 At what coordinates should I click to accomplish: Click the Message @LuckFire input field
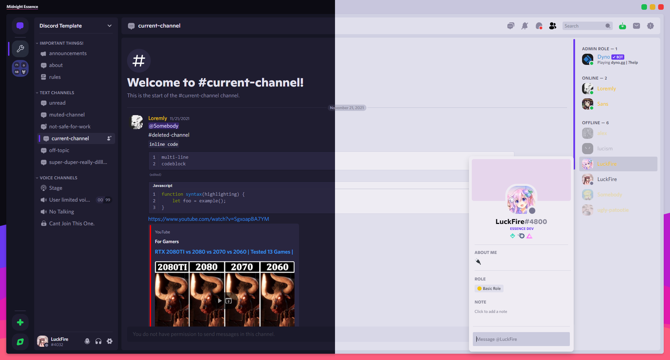point(521,339)
